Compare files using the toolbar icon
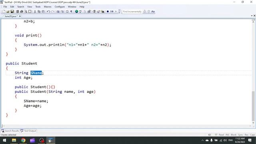Viewport: 256px width, 144px height. 89,12
